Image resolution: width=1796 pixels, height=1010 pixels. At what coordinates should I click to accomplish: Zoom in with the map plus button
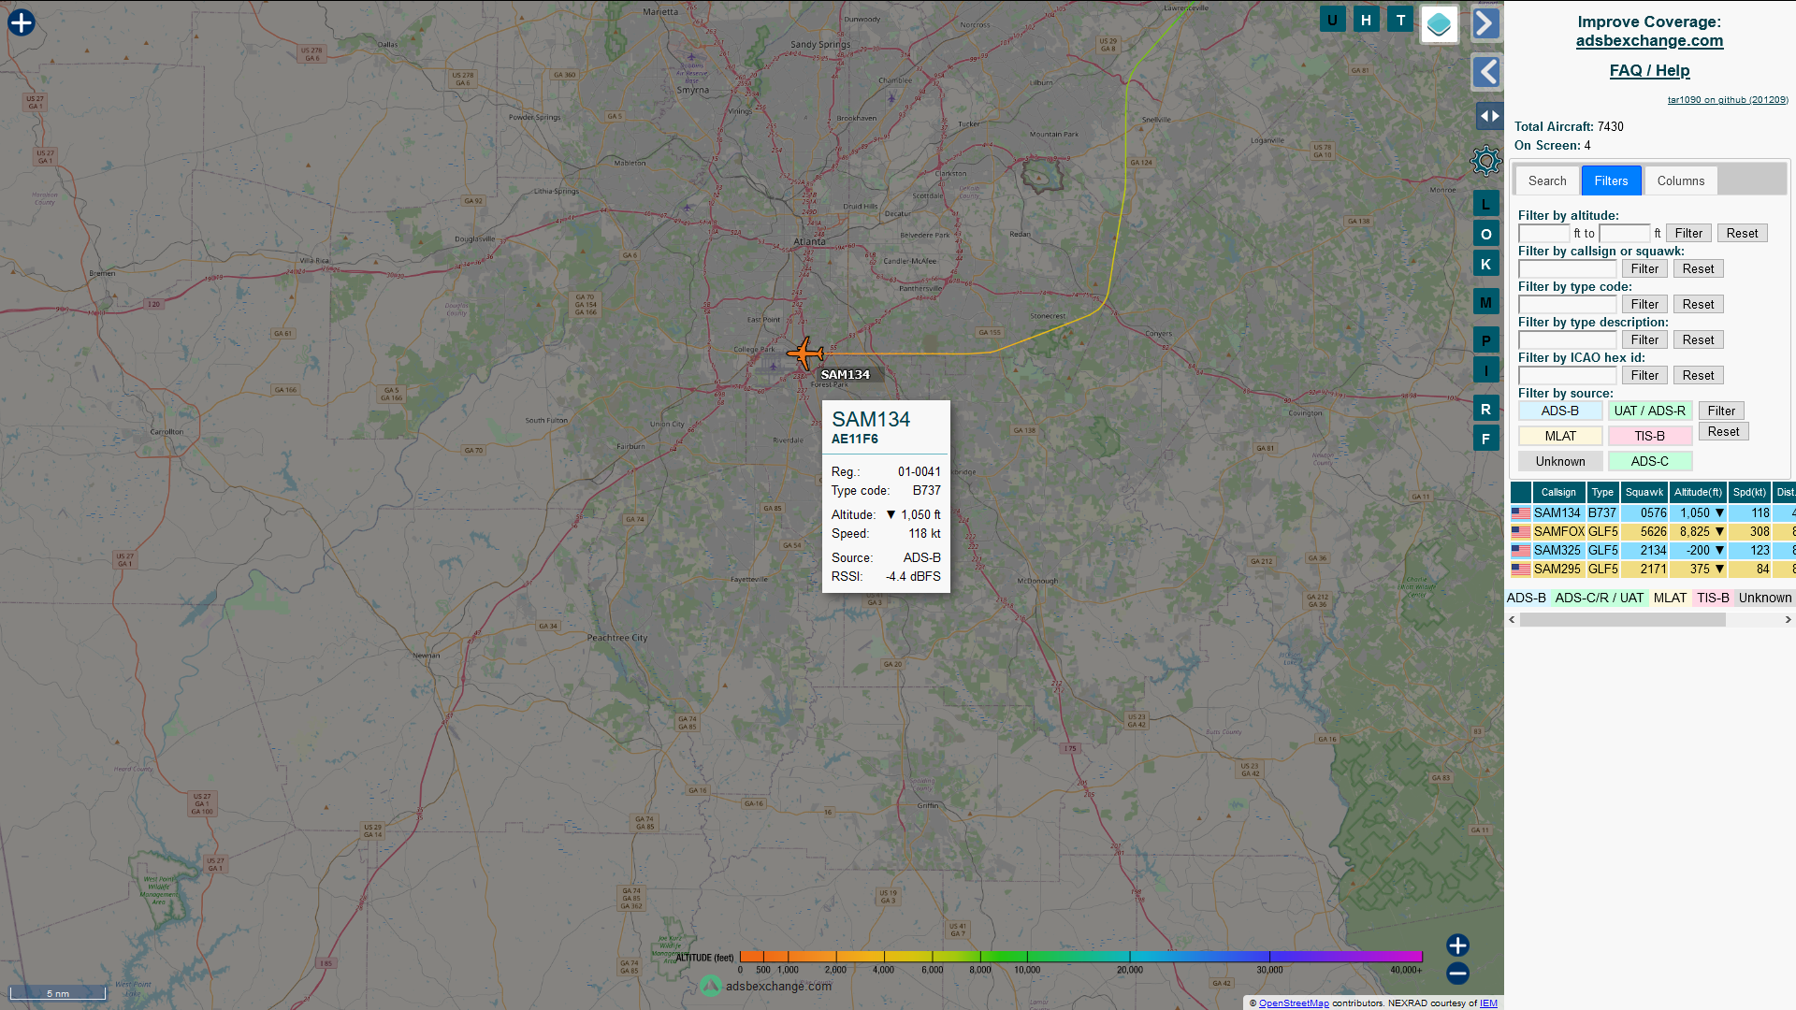(x=1457, y=945)
